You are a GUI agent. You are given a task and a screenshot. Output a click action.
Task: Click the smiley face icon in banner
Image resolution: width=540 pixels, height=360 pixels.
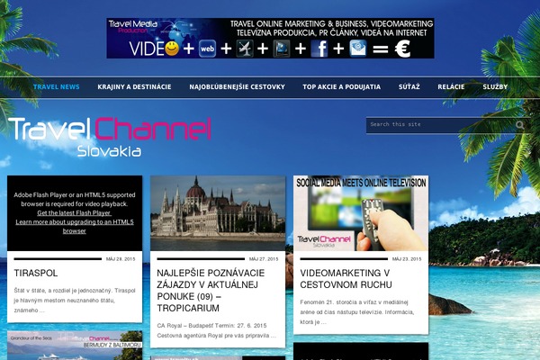pos(172,49)
